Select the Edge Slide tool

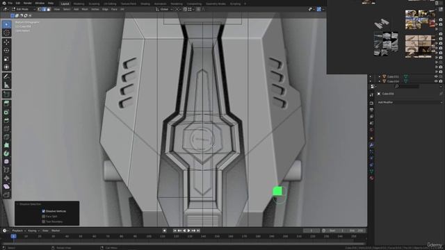pos(6,169)
